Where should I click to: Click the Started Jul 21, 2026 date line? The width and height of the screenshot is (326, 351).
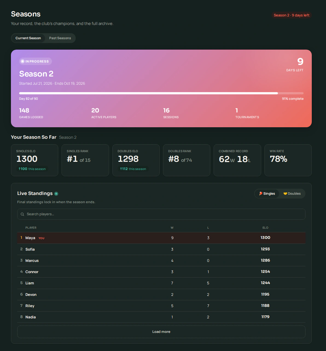click(52, 83)
